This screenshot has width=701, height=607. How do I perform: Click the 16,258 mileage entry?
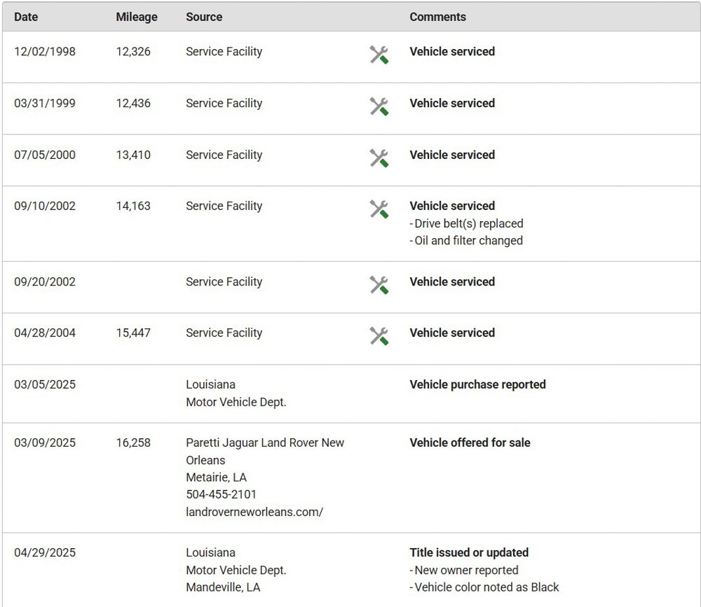133,443
